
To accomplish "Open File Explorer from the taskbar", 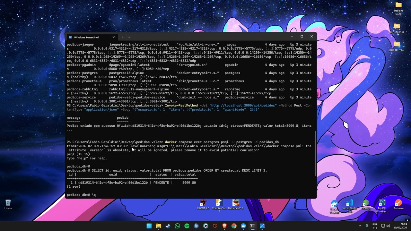I will pyautogui.click(x=159, y=226).
